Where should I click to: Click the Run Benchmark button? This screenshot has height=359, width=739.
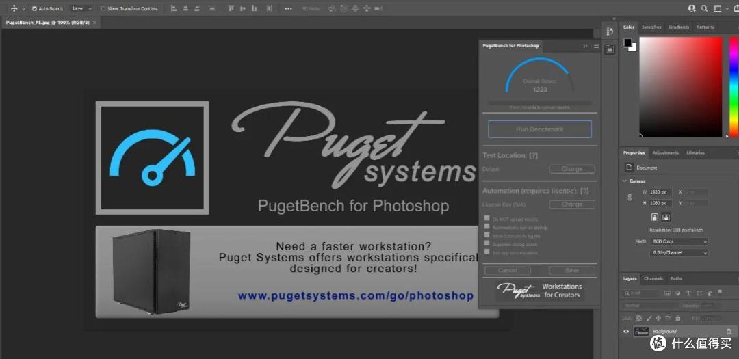(540, 129)
